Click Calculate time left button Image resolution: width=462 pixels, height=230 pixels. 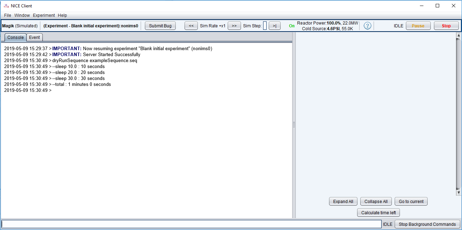(x=379, y=212)
